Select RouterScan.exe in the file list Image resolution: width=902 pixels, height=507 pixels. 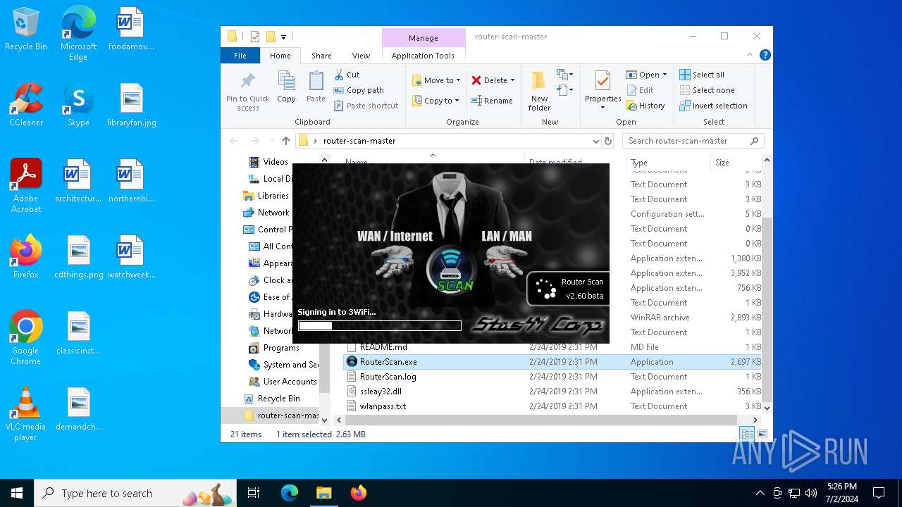click(554, 362)
